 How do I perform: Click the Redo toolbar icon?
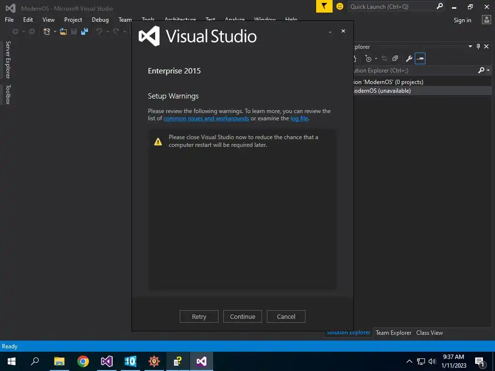[116, 31]
